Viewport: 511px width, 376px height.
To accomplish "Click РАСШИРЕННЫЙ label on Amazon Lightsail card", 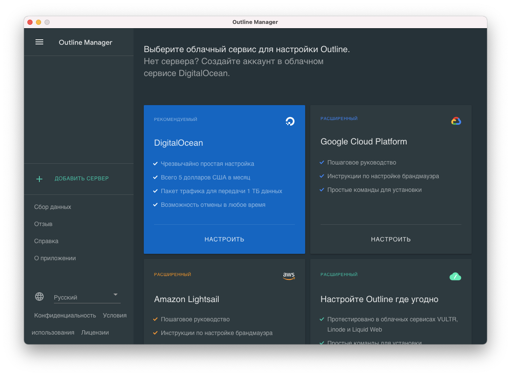I will tap(172, 274).
